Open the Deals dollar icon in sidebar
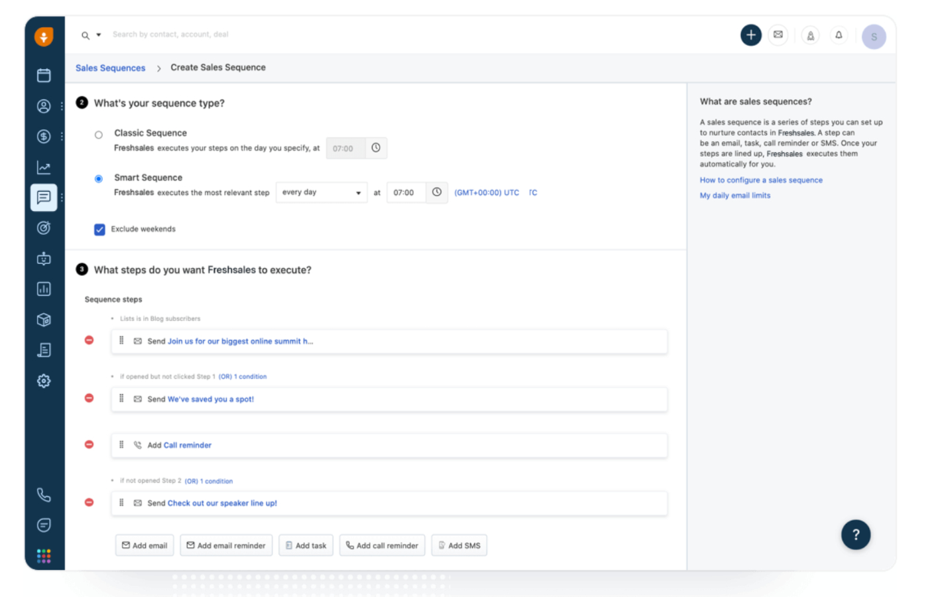This screenshot has width=928, height=597. pyautogui.click(x=44, y=137)
